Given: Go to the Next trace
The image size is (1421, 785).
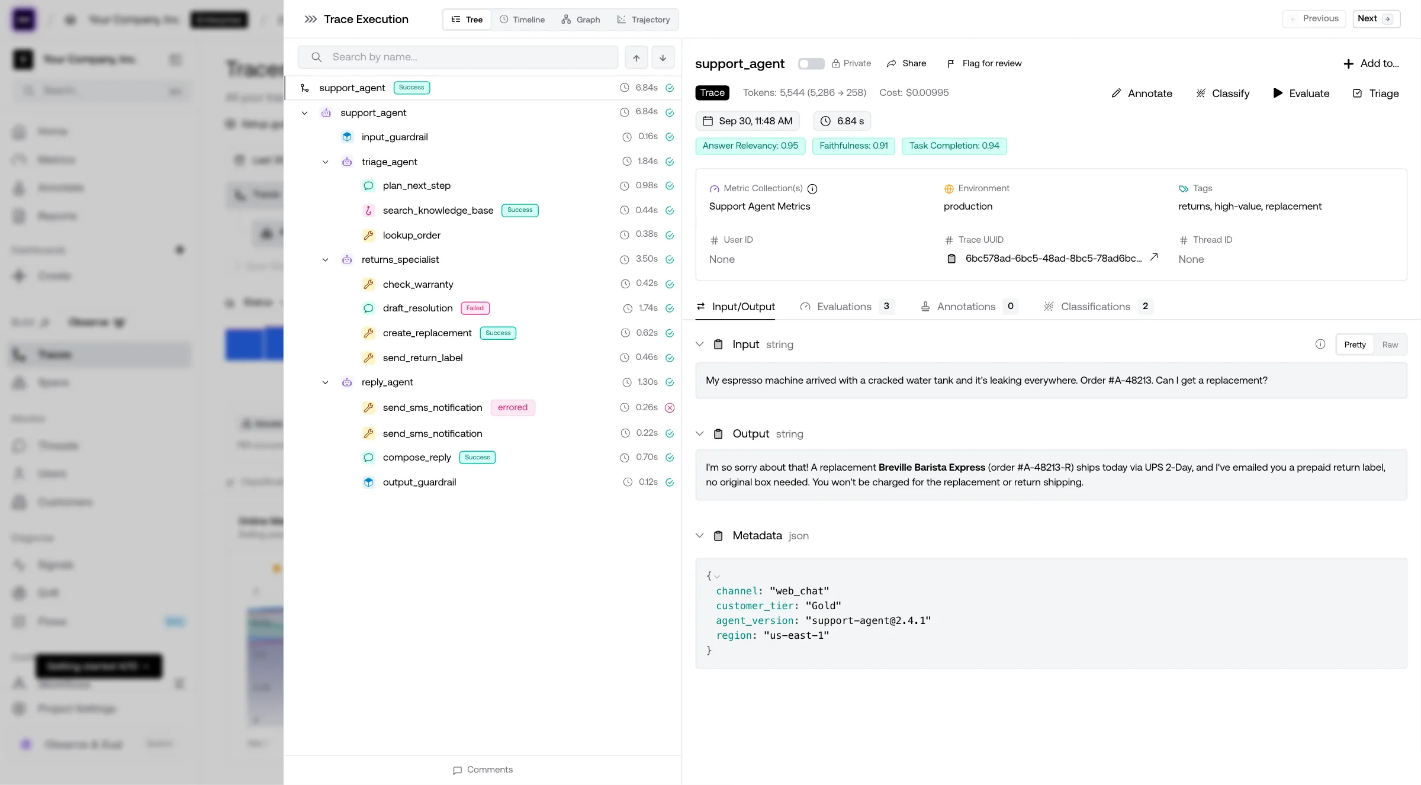Looking at the screenshot, I should coord(1377,19).
